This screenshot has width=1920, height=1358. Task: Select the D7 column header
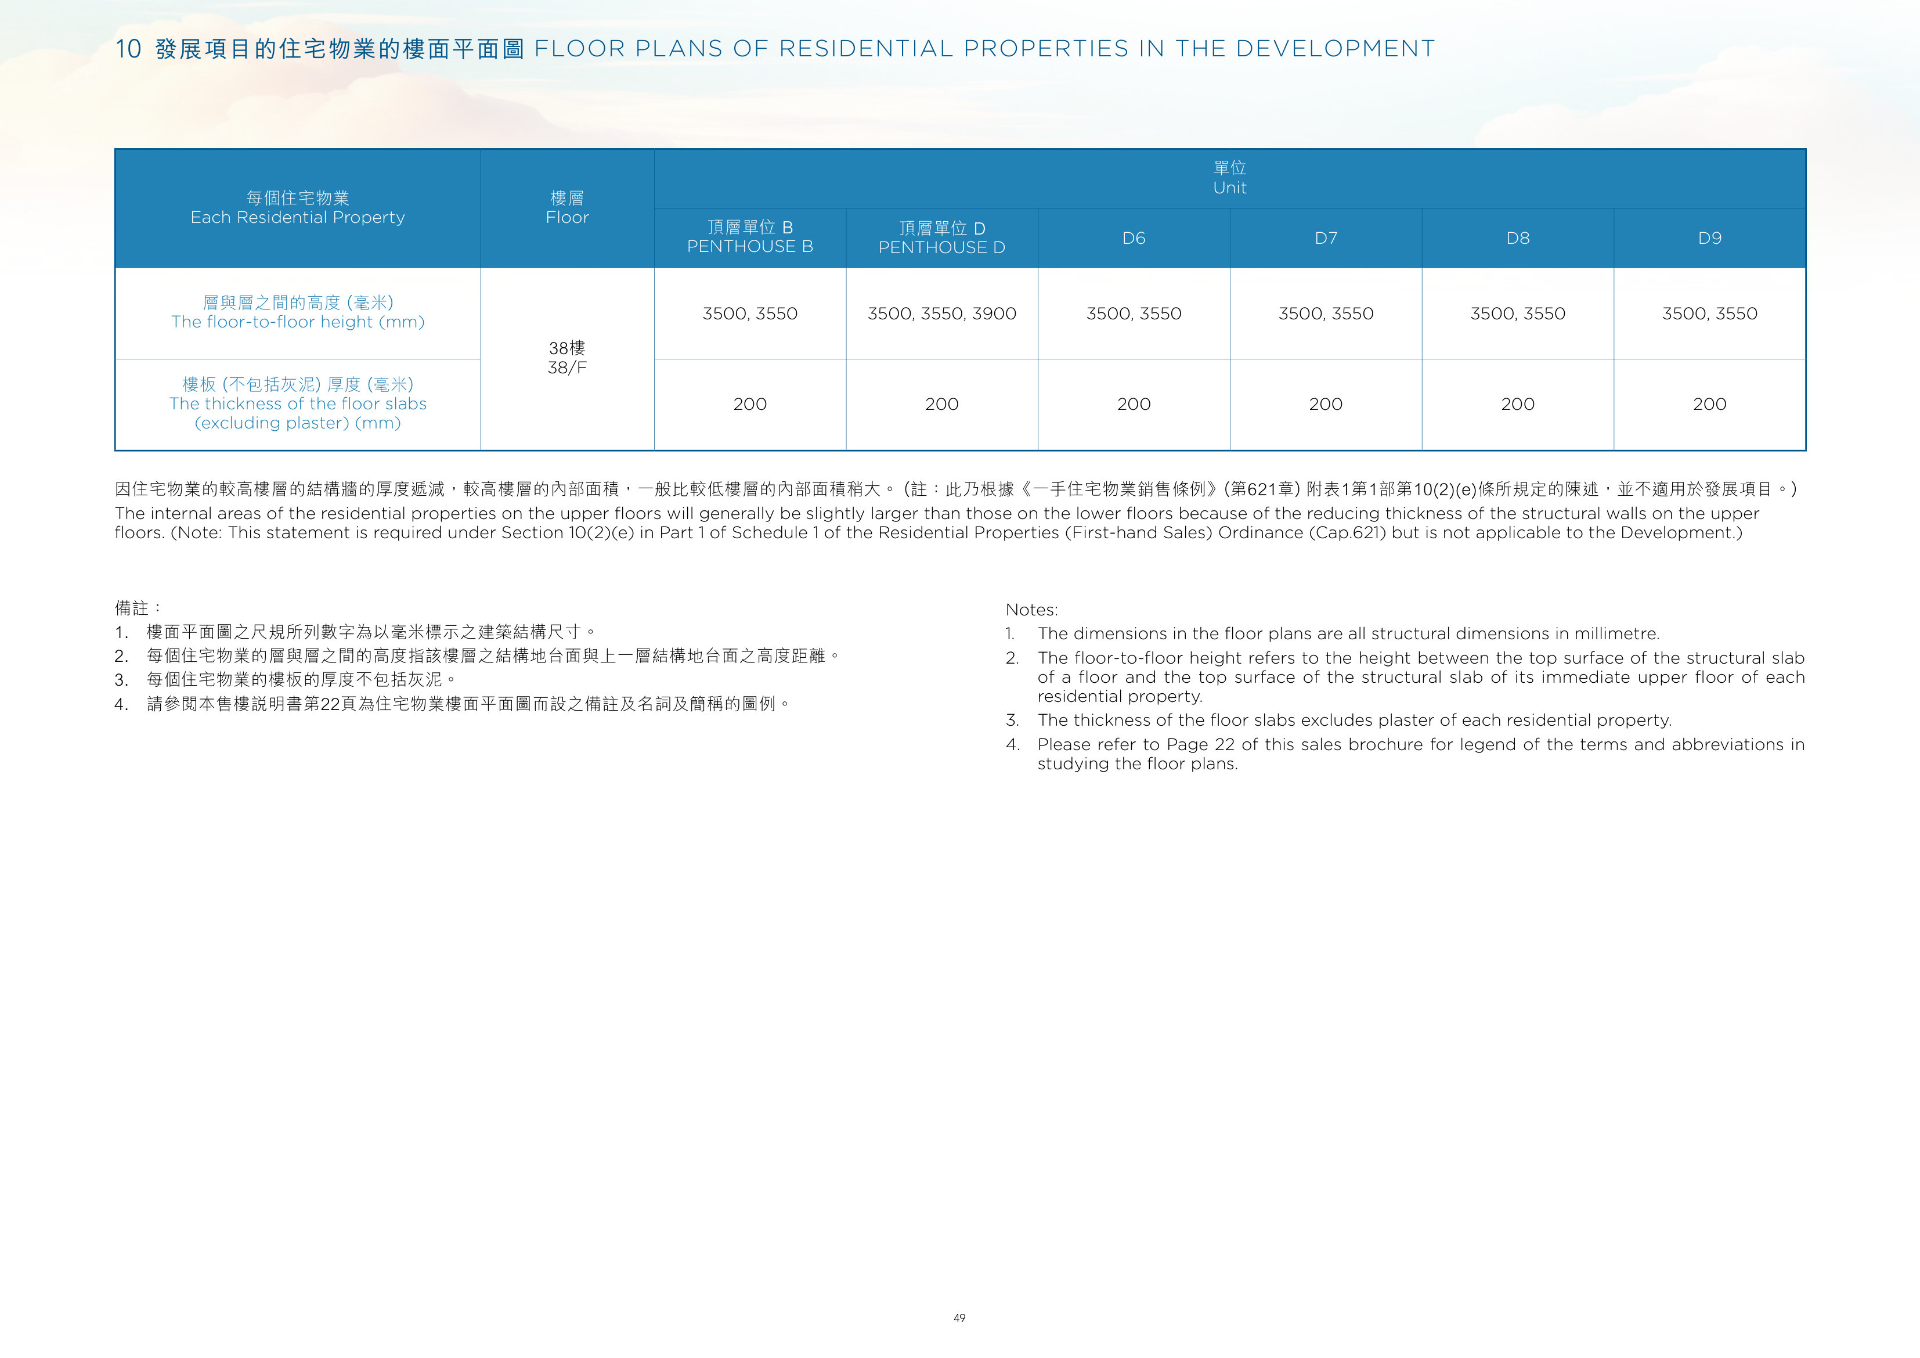click(x=1326, y=237)
